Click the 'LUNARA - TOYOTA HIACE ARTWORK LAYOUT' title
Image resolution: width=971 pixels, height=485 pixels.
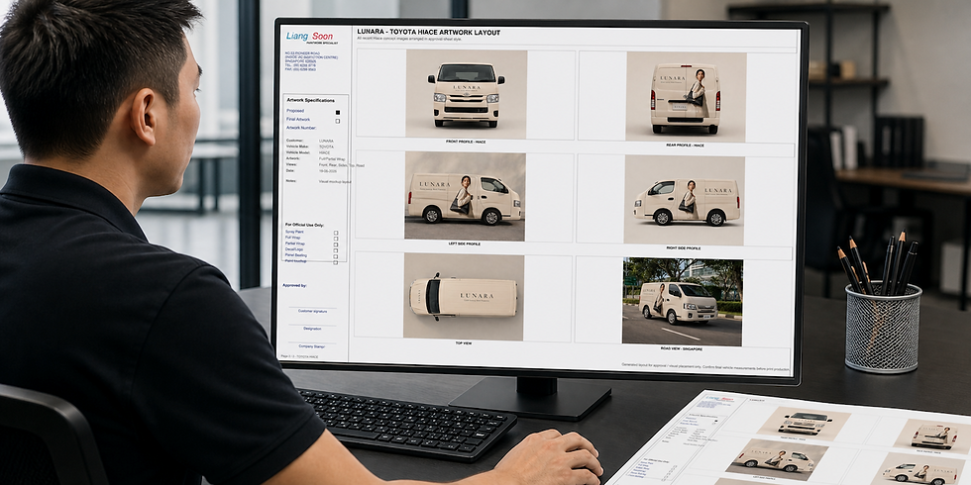pos(428,32)
